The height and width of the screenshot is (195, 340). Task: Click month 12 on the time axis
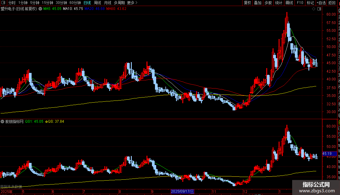click(245, 191)
